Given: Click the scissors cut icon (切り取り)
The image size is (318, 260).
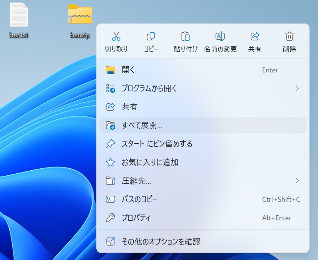Looking at the screenshot, I should (x=116, y=37).
